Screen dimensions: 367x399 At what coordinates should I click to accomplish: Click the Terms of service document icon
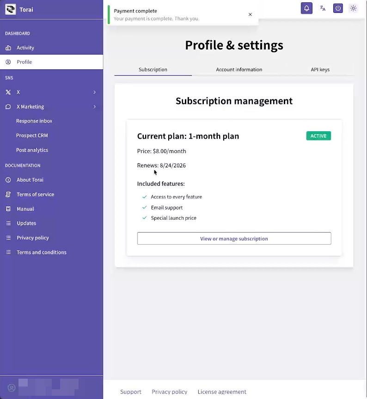(x=8, y=194)
